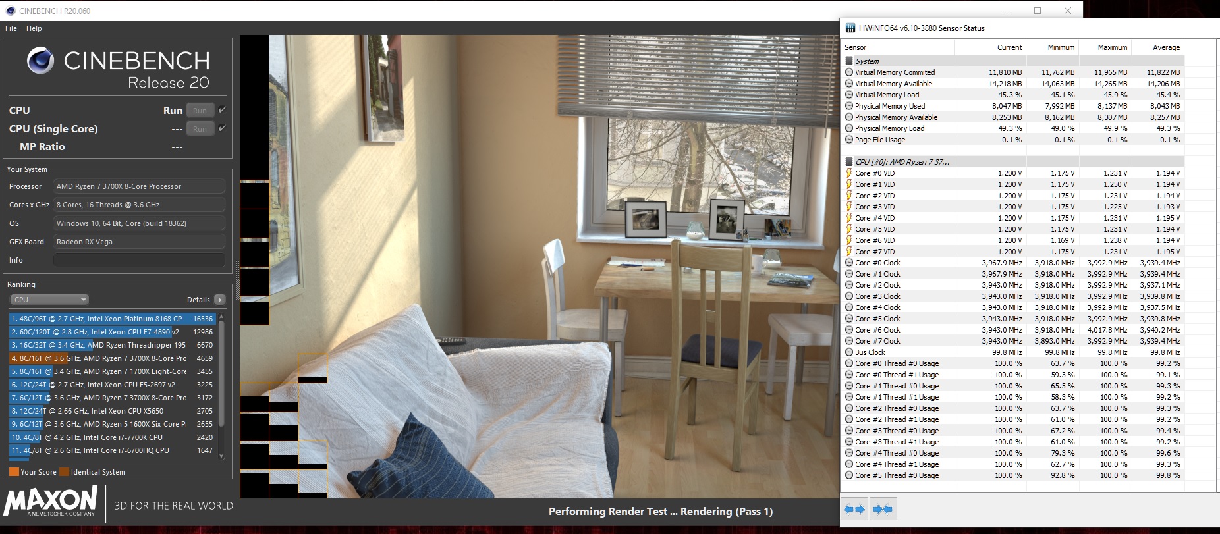Click icon beside Page File Usage
The width and height of the screenshot is (1220, 534).
coord(849,140)
